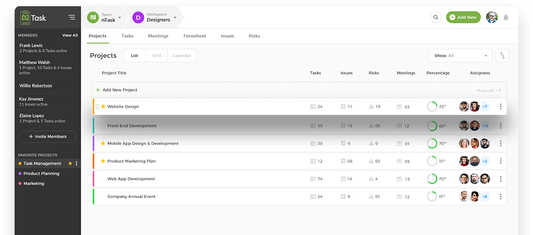Open Website Design row three-dot menu
The image size is (533, 235).
pos(501,106)
